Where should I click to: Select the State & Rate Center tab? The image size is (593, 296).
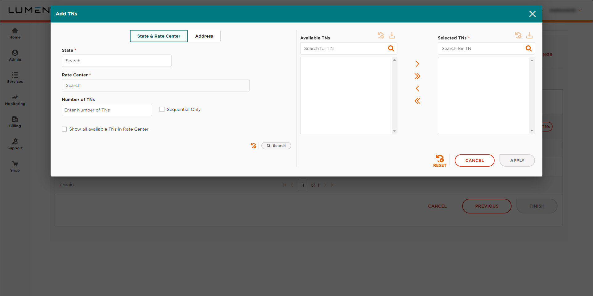(x=158, y=36)
